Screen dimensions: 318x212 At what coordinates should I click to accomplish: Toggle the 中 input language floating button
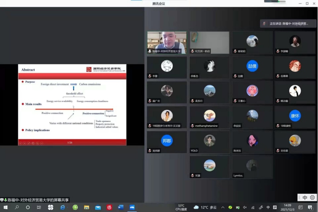coord(305,198)
